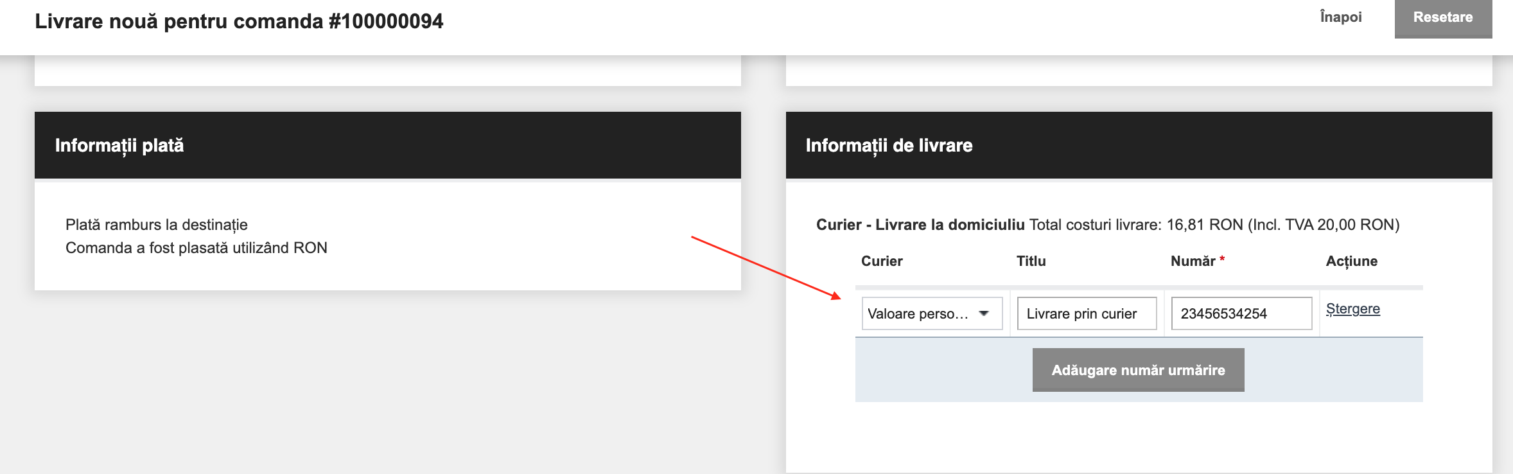Image resolution: width=1513 pixels, height=474 pixels.
Task: Click the Informații plată section header
Action: [x=388, y=145]
